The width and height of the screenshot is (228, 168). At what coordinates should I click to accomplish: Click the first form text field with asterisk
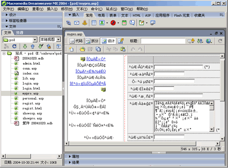178,67
